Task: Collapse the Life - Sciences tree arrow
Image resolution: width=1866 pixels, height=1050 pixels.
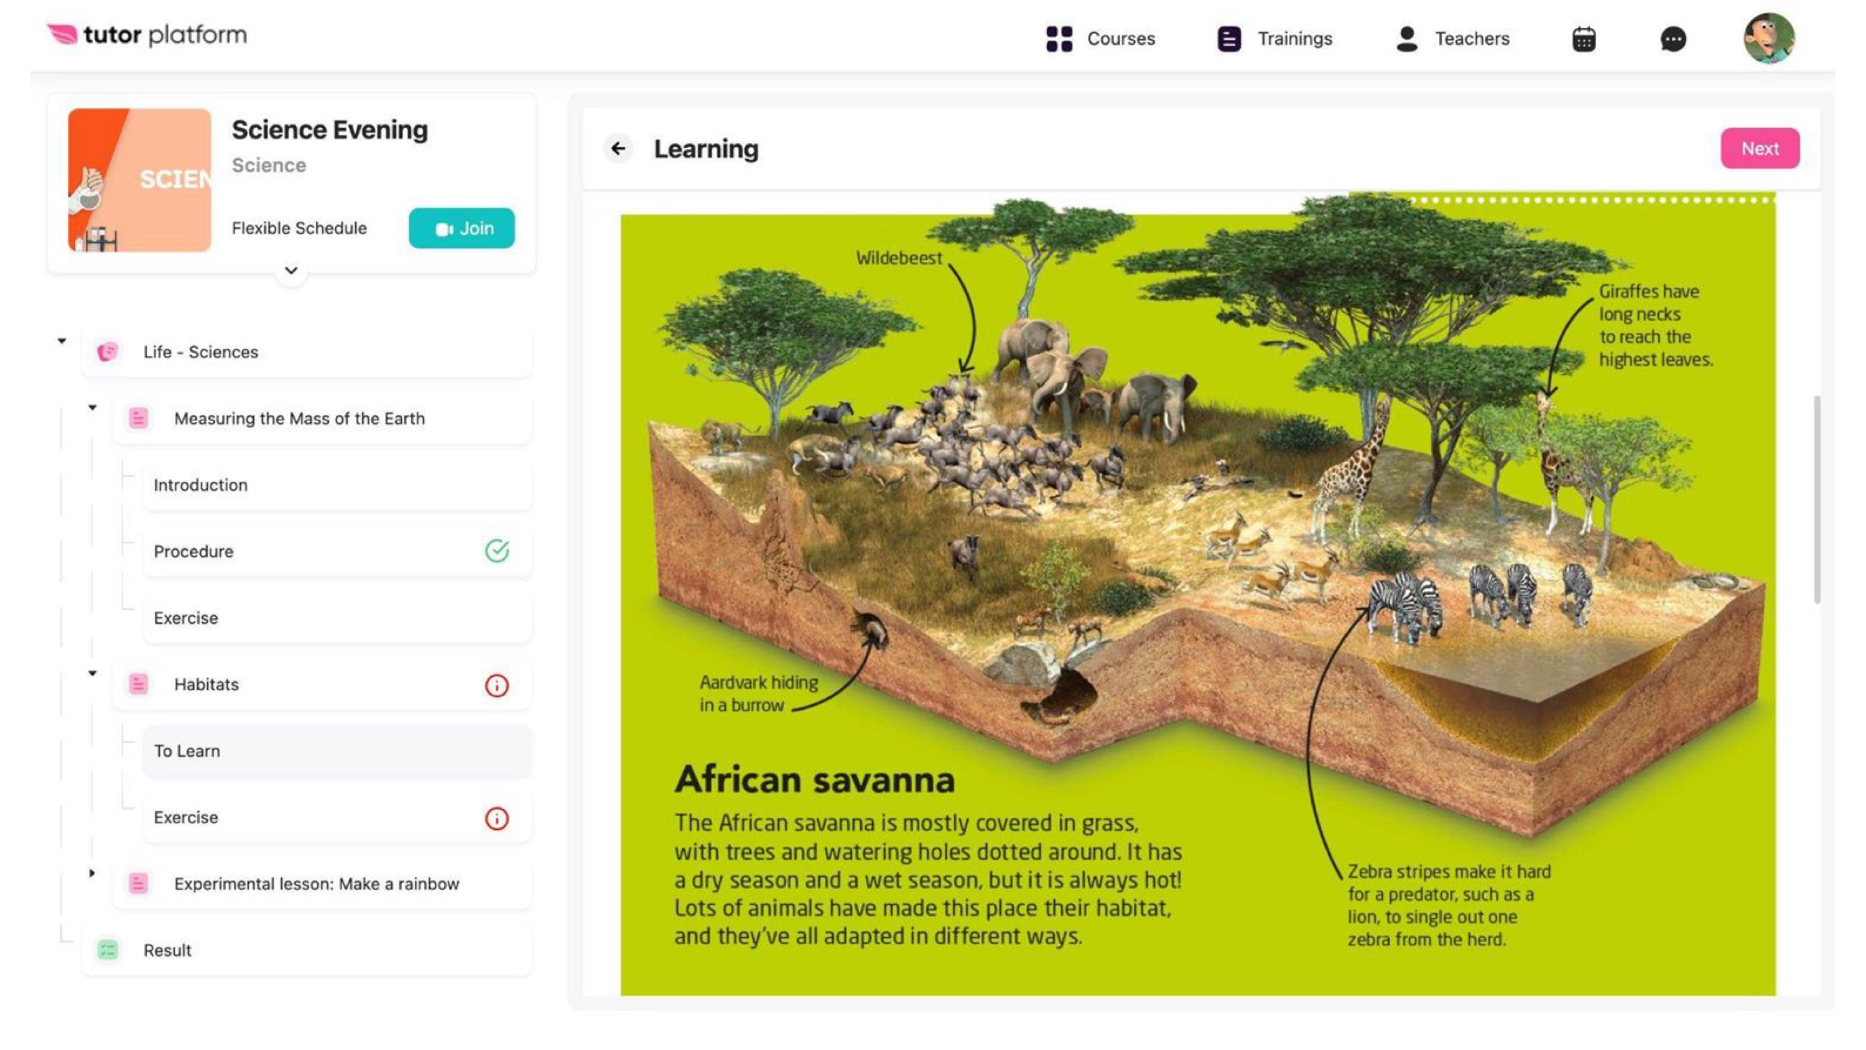Action: pos(62,341)
